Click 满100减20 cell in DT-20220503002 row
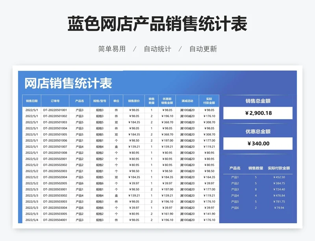This screenshot has height=241, width=315. (x=187, y=195)
